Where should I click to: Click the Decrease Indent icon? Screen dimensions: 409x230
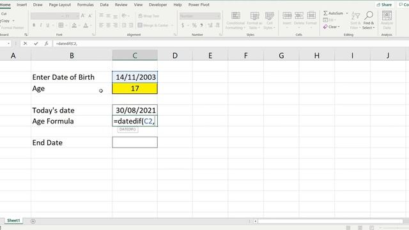[124, 26]
